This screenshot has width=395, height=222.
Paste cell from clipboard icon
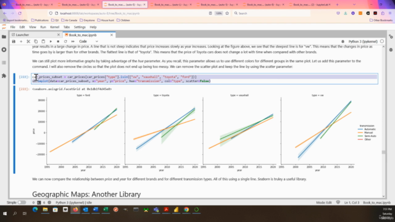coord(43,41)
